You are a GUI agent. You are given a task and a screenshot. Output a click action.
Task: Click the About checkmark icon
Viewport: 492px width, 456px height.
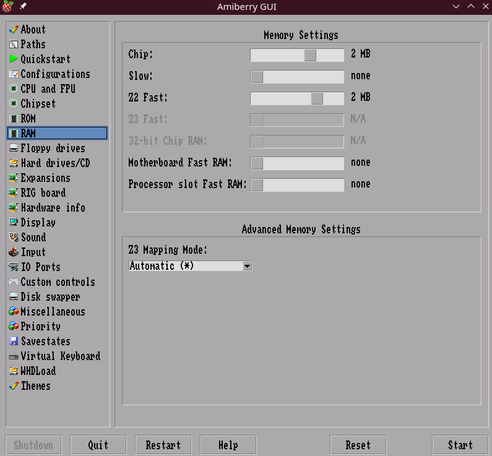pyautogui.click(x=14, y=30)
